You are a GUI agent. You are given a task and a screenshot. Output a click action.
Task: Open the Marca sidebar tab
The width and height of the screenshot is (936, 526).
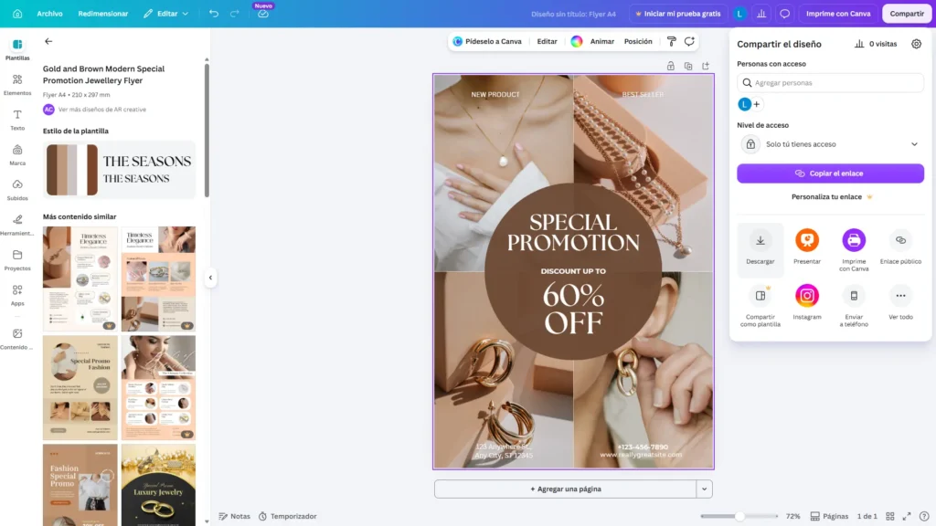(17, 155)
